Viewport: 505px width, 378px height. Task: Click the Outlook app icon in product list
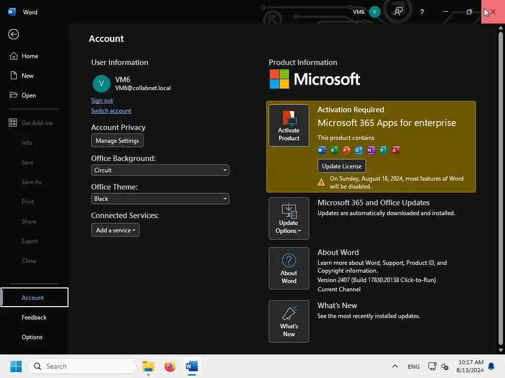[x=359, y=150]
